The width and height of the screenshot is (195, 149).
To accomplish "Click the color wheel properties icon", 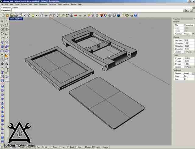I will point(106,15).
